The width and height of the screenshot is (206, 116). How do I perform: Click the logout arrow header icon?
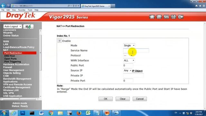pos(181,17)
